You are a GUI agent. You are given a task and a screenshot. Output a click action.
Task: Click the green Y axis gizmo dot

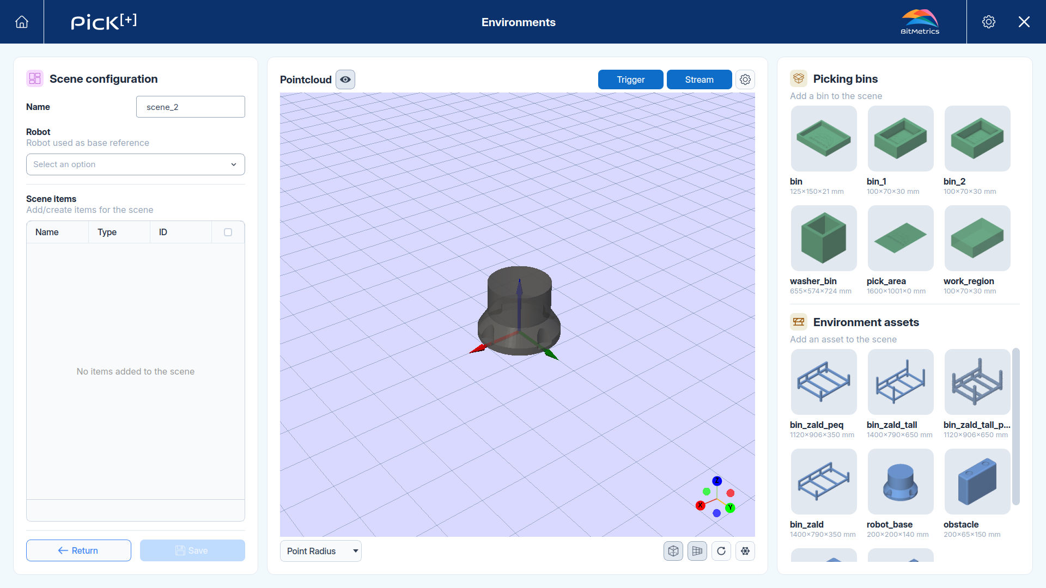731,507
